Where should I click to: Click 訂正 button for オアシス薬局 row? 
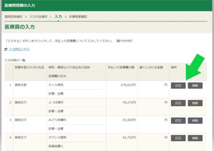pos(178,138)
